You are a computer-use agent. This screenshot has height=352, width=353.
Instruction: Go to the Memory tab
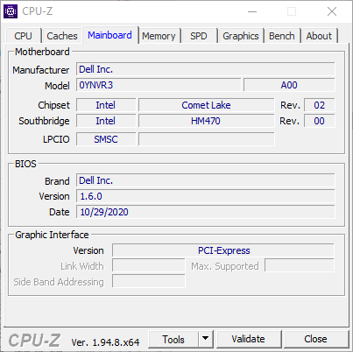159,36
